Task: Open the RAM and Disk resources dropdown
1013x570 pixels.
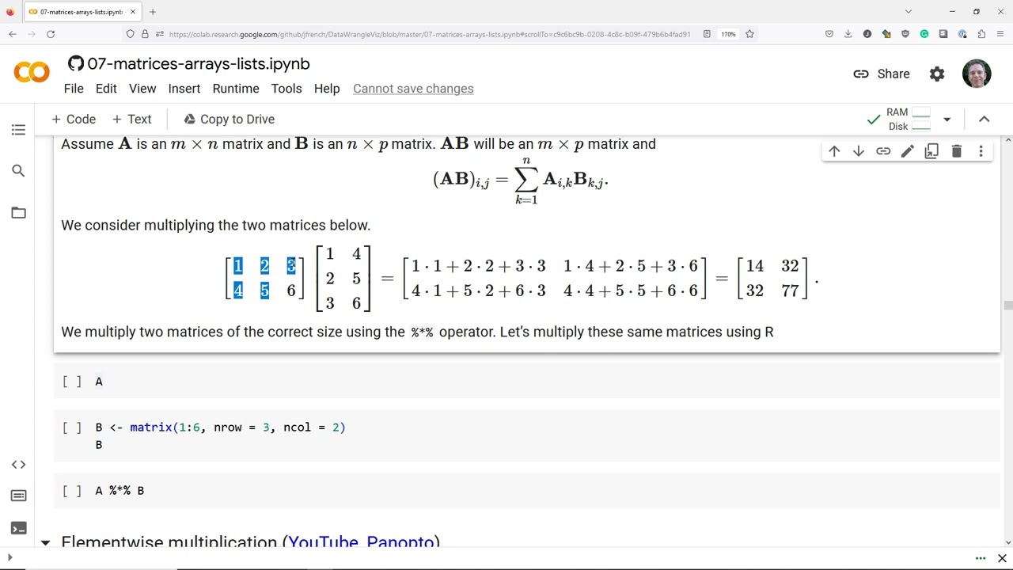Action: (947, 120)
